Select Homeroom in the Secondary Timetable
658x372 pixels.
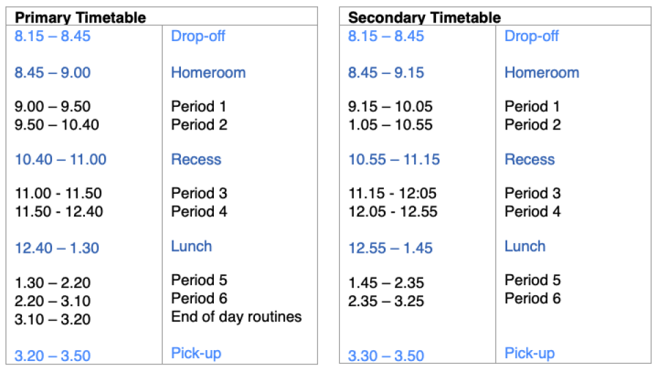click(x=541, y=73)
